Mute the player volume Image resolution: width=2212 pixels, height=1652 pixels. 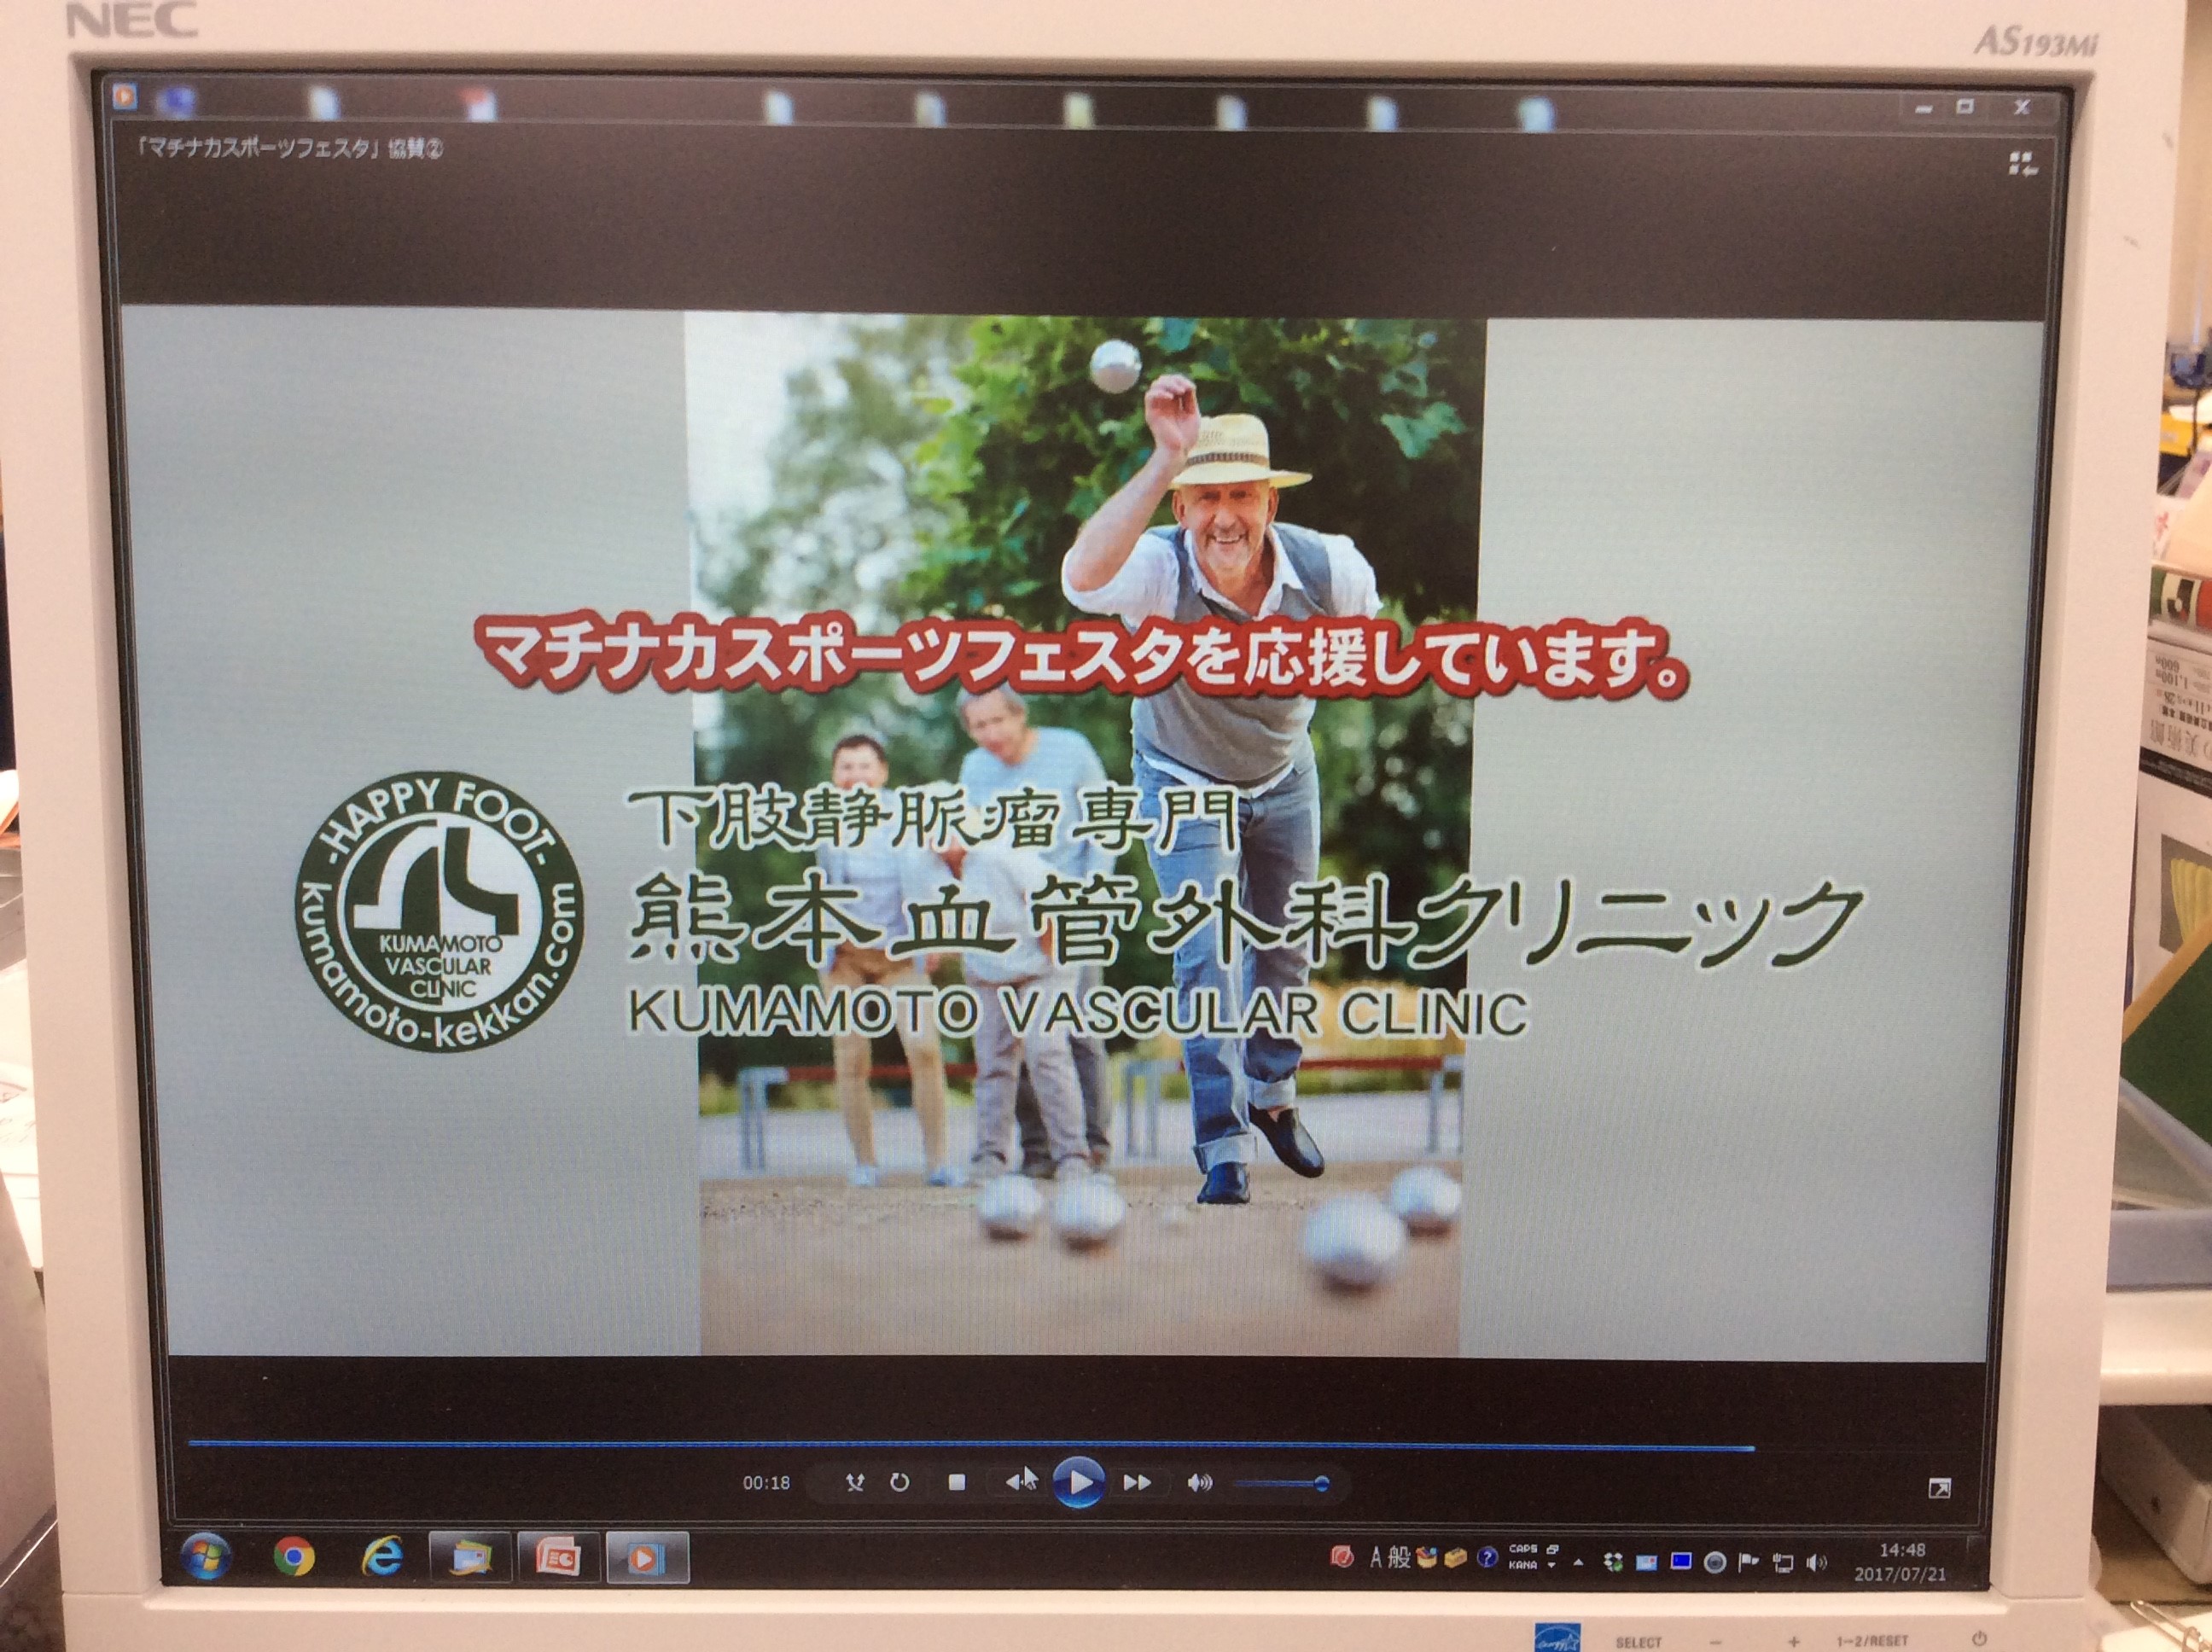click(1199, 1482)
